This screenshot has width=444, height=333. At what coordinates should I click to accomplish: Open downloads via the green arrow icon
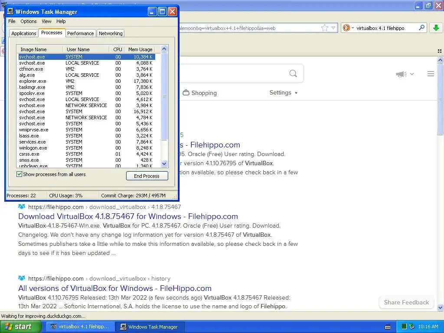436,28
